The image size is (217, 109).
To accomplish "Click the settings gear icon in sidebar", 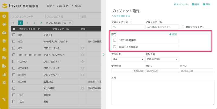I will point(4,83).
